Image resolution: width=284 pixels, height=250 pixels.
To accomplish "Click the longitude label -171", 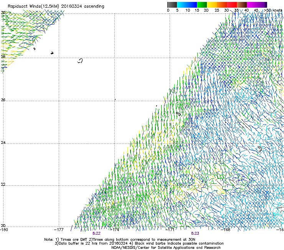I will click(x=170, y=230).
